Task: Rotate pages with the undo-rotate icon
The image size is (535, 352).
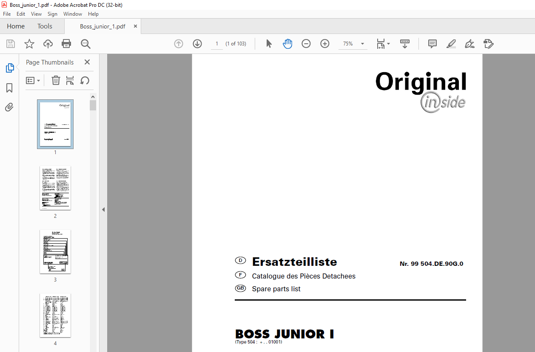Action: [85, 80]
